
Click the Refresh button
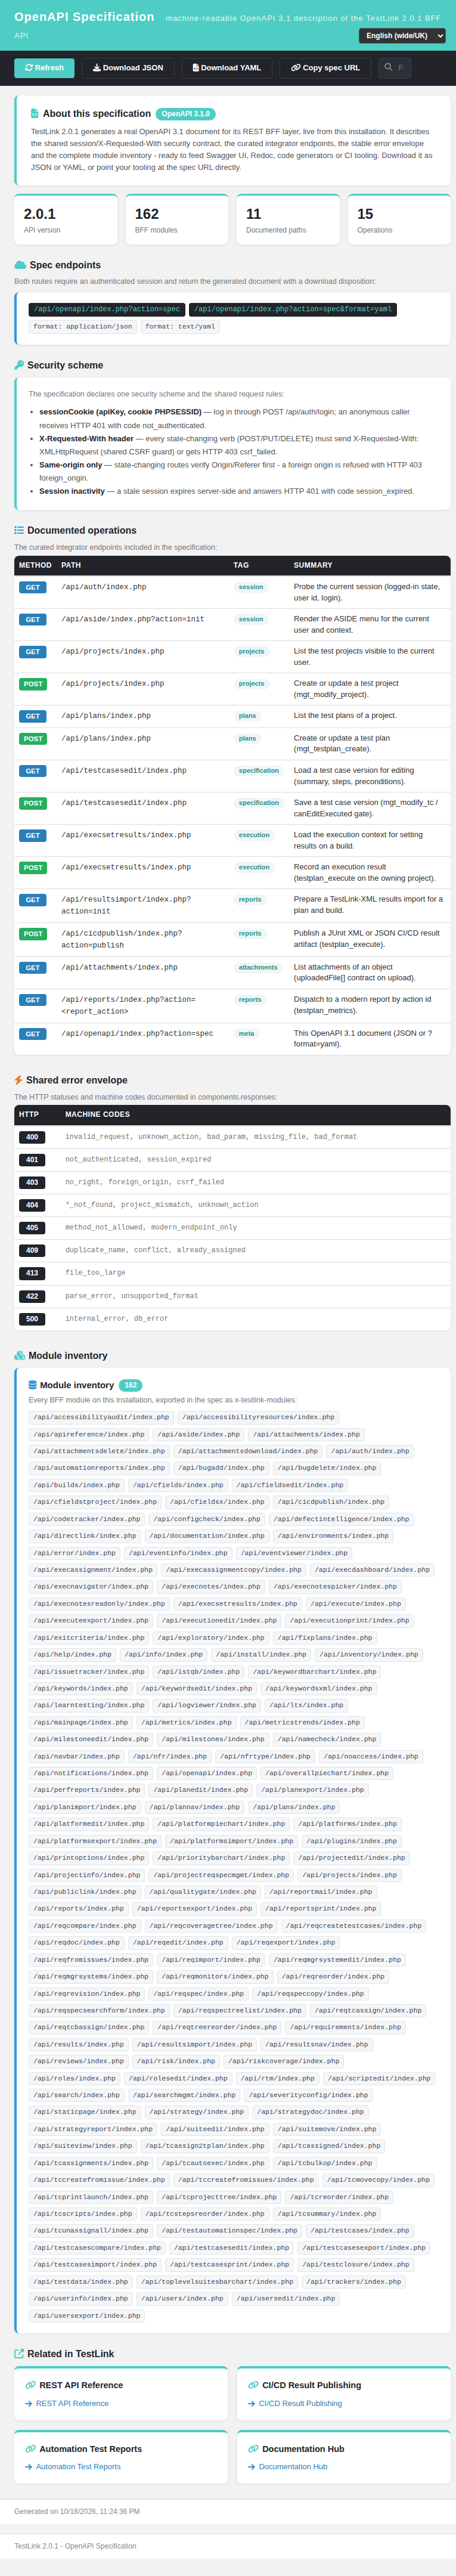tap(44, 68)
